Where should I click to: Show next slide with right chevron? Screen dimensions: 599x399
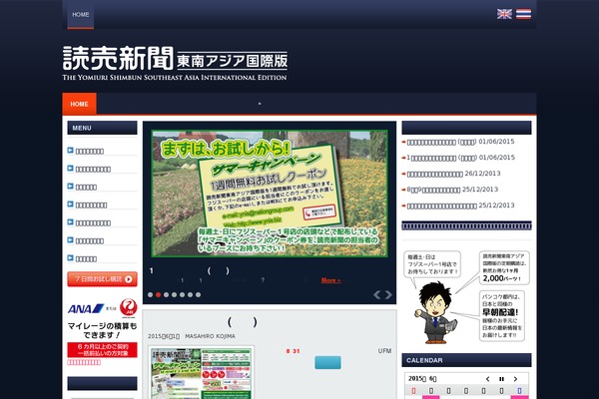point(388,295)
